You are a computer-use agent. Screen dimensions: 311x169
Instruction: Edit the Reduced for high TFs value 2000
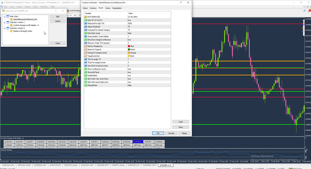point(149,23)
